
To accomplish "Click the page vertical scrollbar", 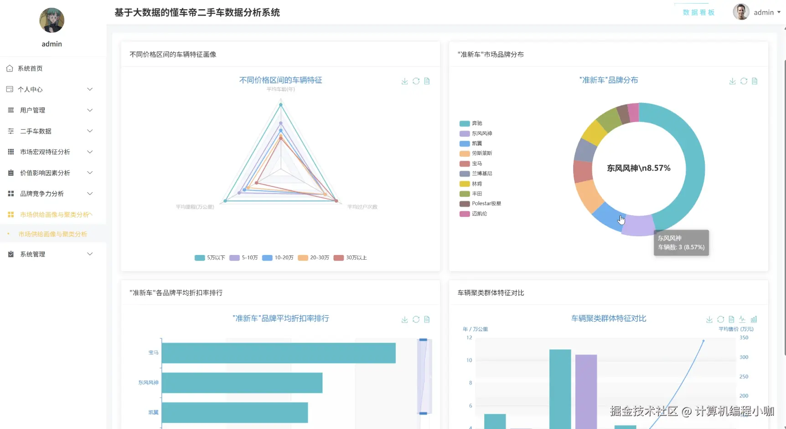I will click(784, 207).
